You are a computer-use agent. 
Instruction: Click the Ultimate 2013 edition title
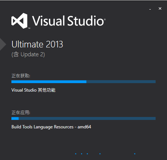(37, 44)
